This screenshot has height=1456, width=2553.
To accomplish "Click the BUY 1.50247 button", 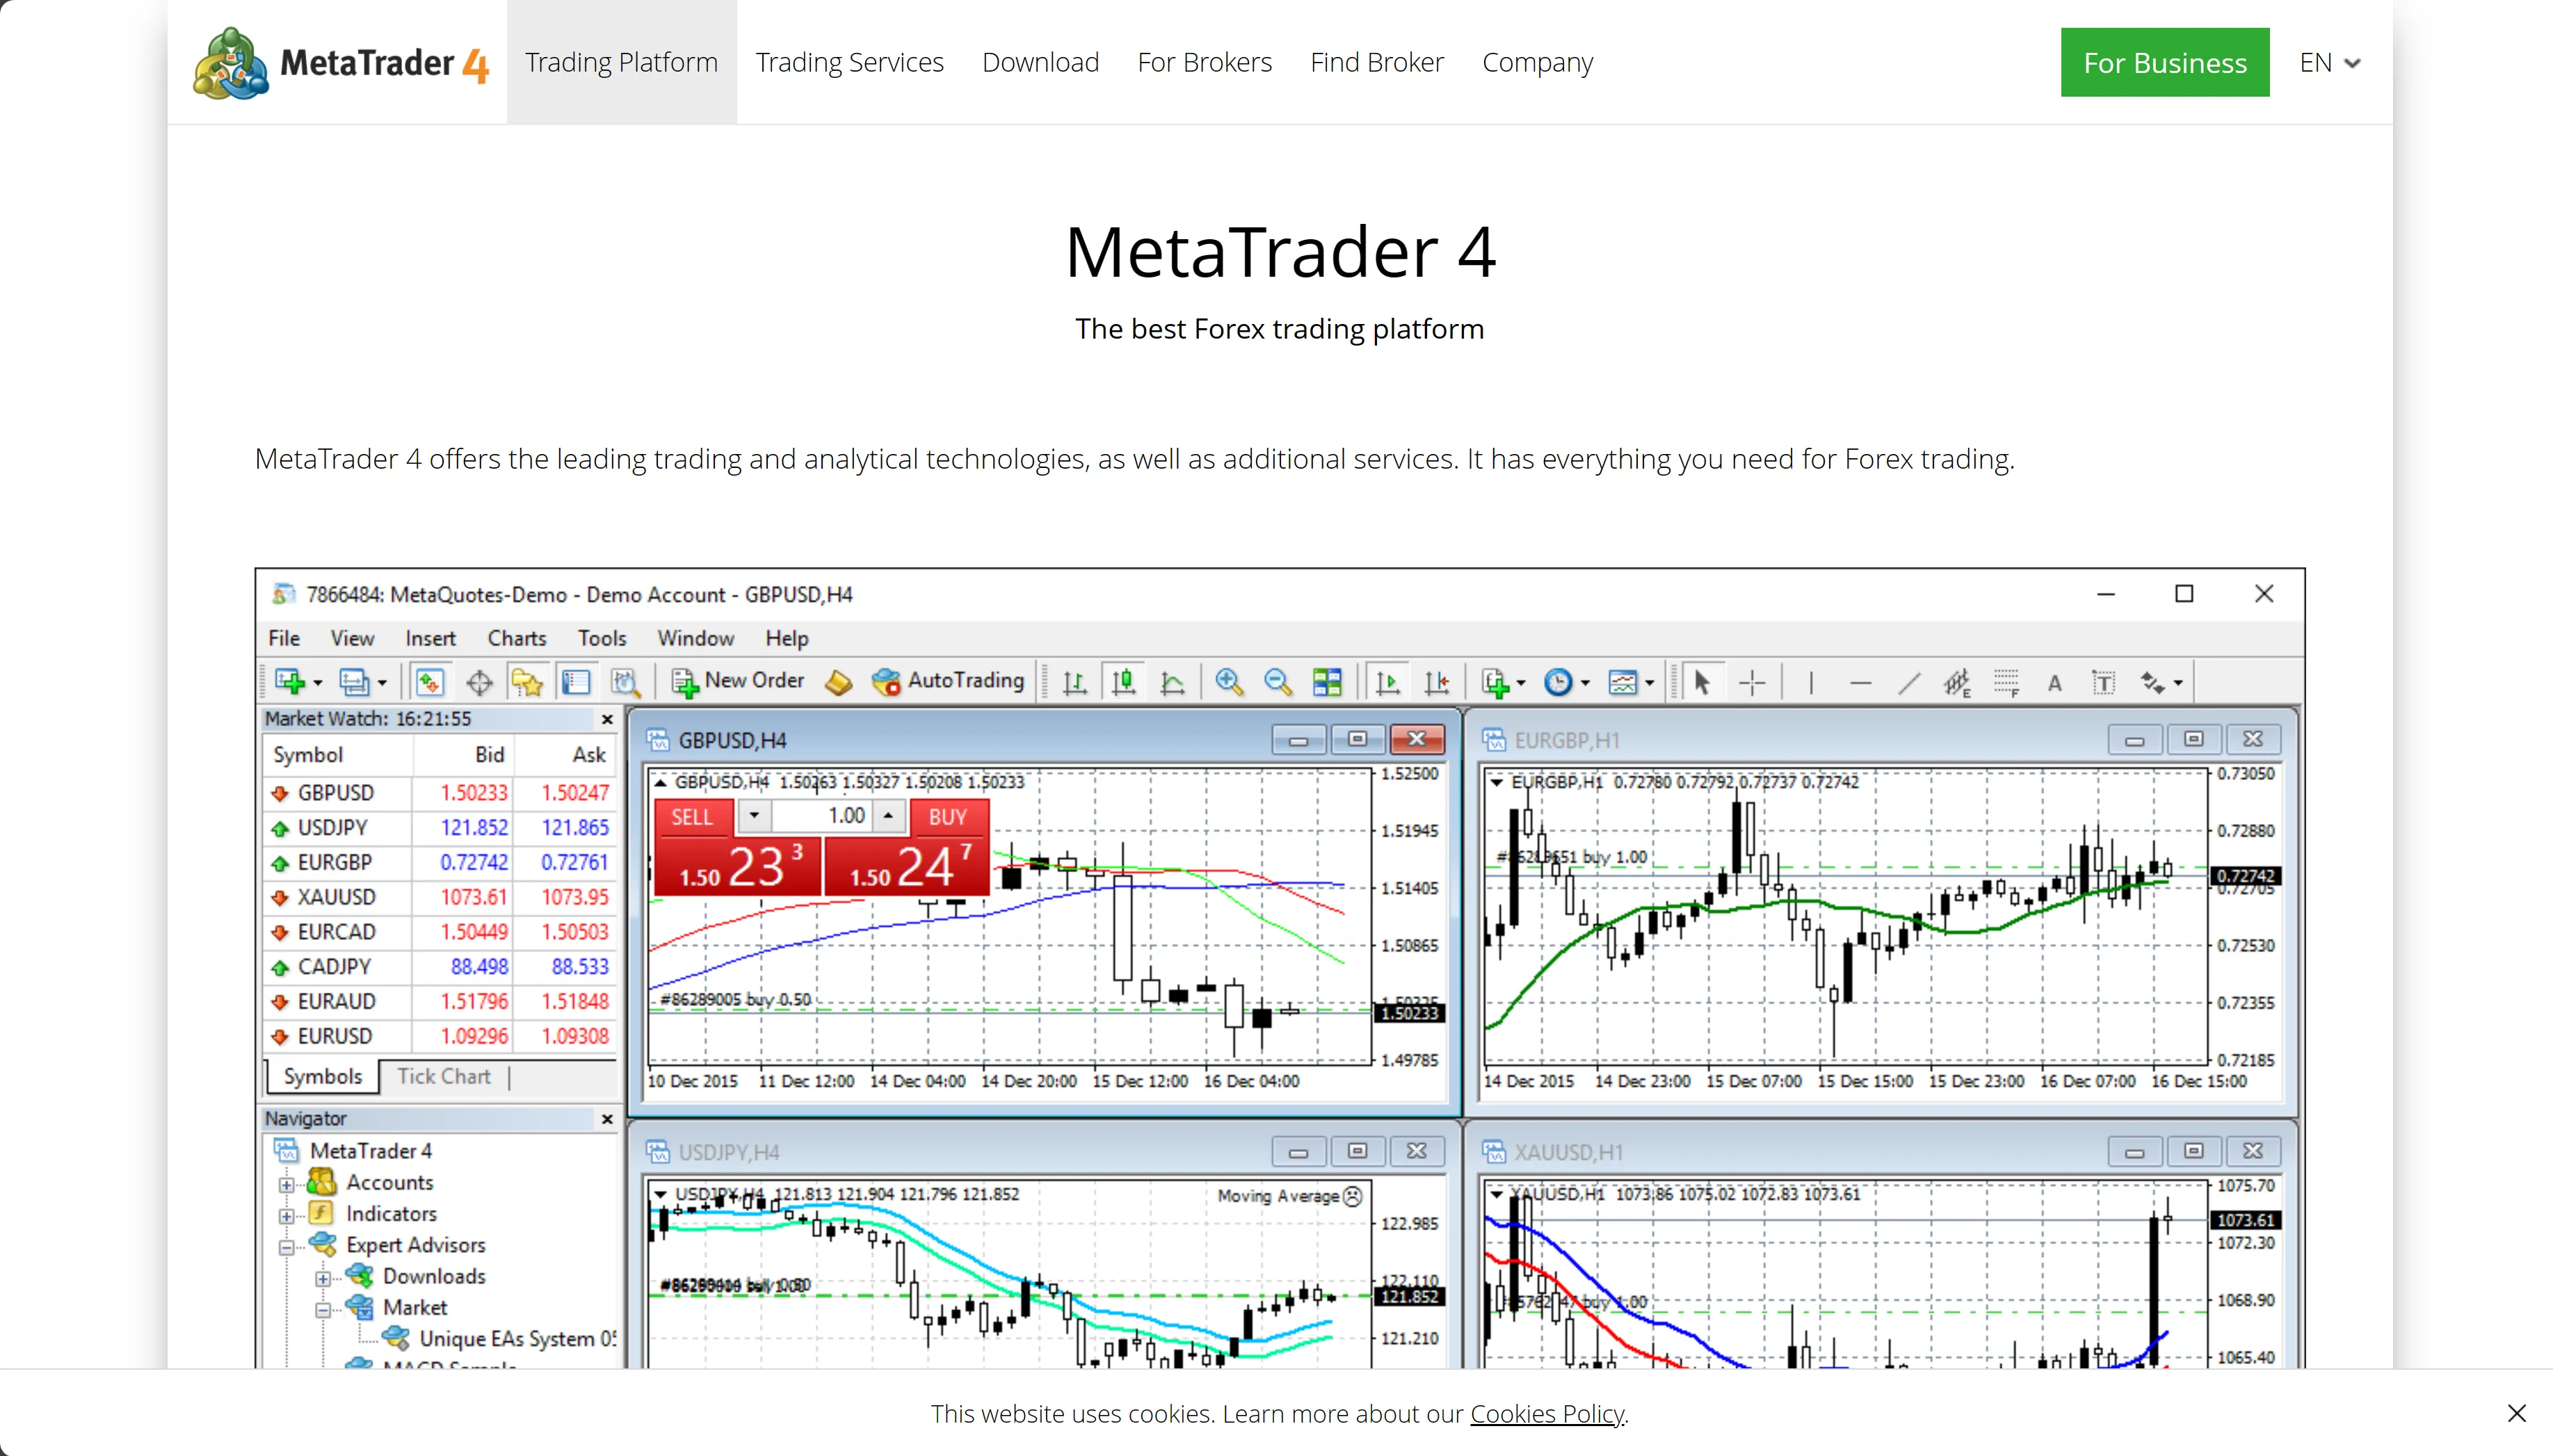I will (x=907, y=865).
